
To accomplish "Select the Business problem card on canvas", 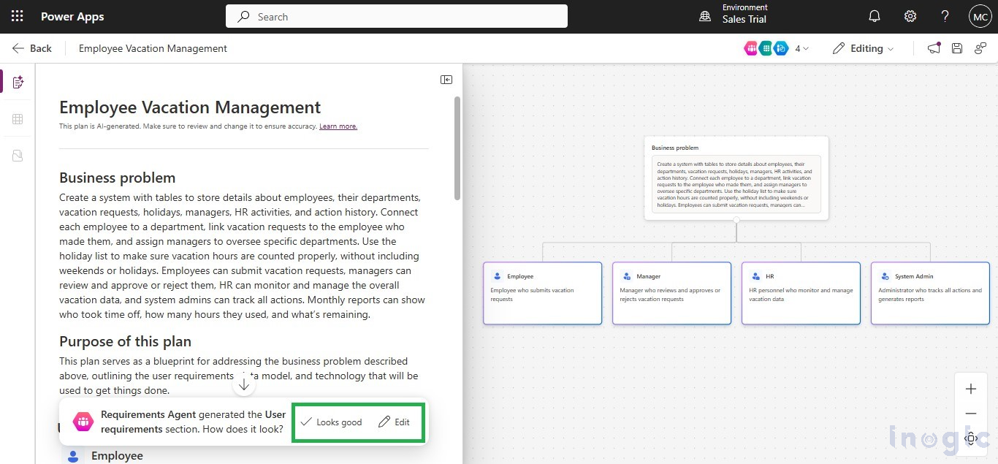I will 736,178.
